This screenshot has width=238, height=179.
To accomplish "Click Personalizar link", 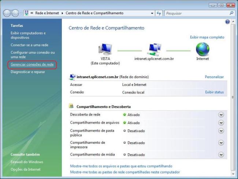I will [214, 77].
